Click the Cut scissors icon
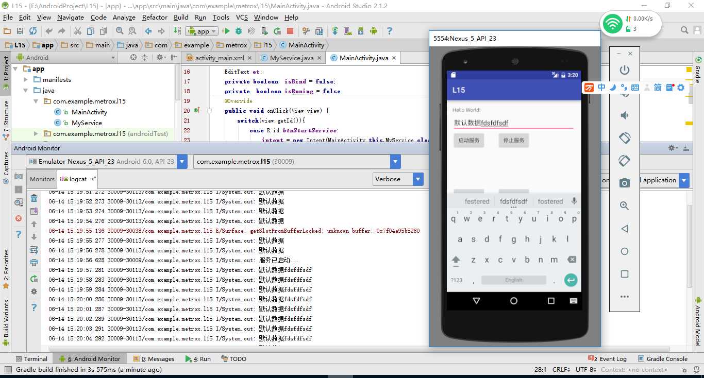The height and width of the screenshot is (378, 704). 78,31
